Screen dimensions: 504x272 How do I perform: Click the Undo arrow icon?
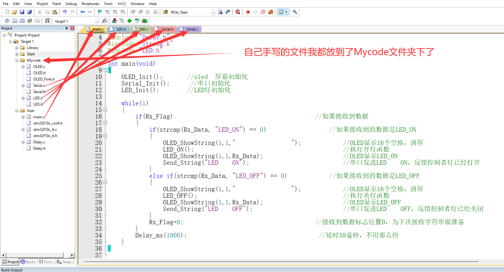[x=65, y=12]
